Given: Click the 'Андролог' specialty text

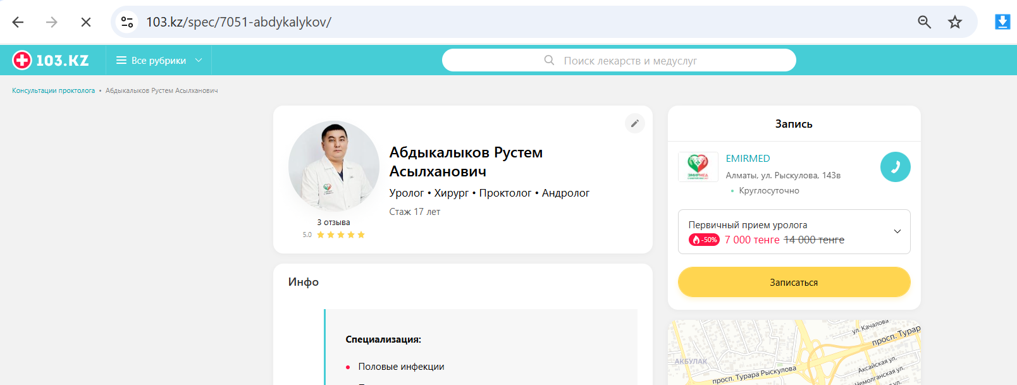Looking at the screenshot, I should [565, 193].
